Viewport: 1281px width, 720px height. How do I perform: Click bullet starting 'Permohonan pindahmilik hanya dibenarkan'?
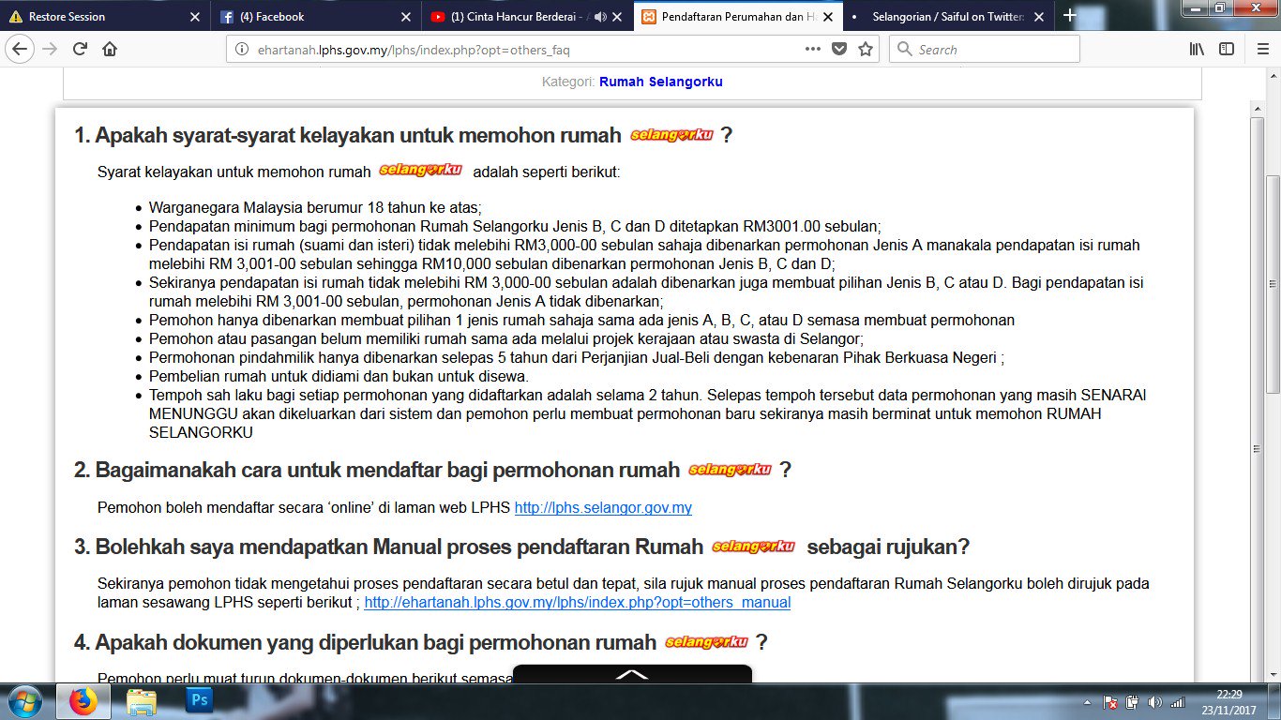pyautogui.click(x=577, y=357)
